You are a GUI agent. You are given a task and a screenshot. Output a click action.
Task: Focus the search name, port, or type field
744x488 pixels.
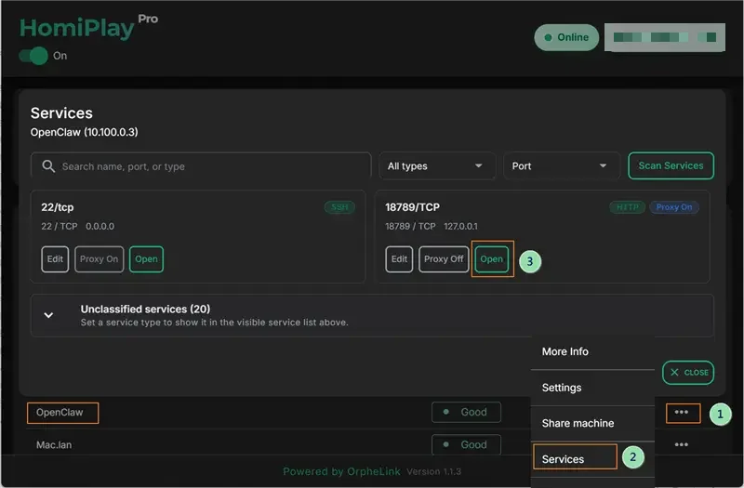(x=201, y=166)
